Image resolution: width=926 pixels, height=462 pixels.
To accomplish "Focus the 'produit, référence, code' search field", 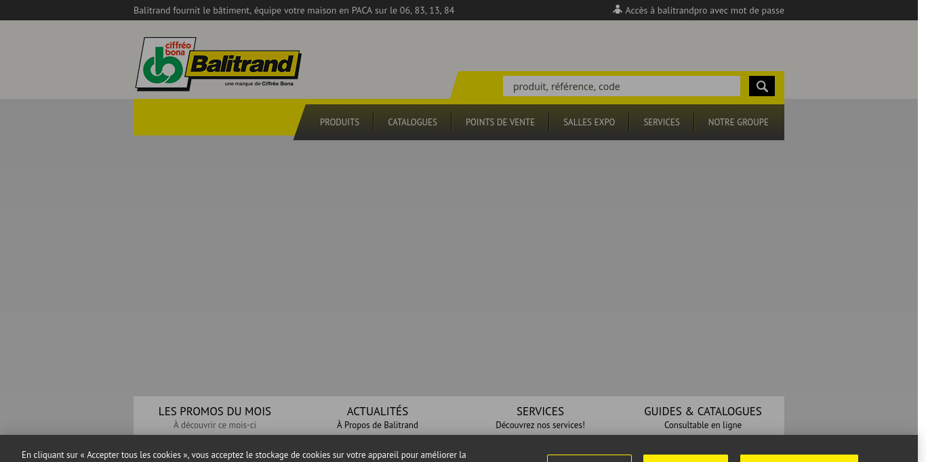I will click(621, 86).
